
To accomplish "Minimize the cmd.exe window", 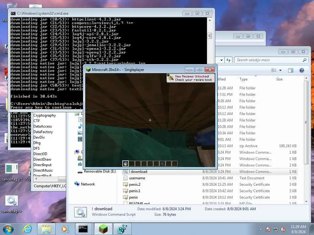I will click(187, 13).
